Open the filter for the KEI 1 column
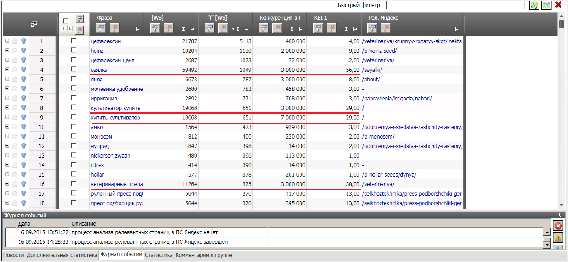The height and width of the screenshot is (262, 568). (317, 28)
